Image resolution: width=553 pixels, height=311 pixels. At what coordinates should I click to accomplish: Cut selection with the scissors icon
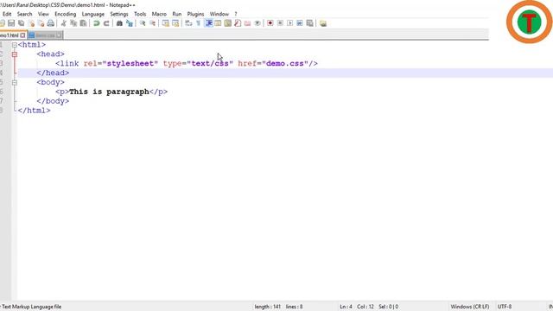point(63,23)
